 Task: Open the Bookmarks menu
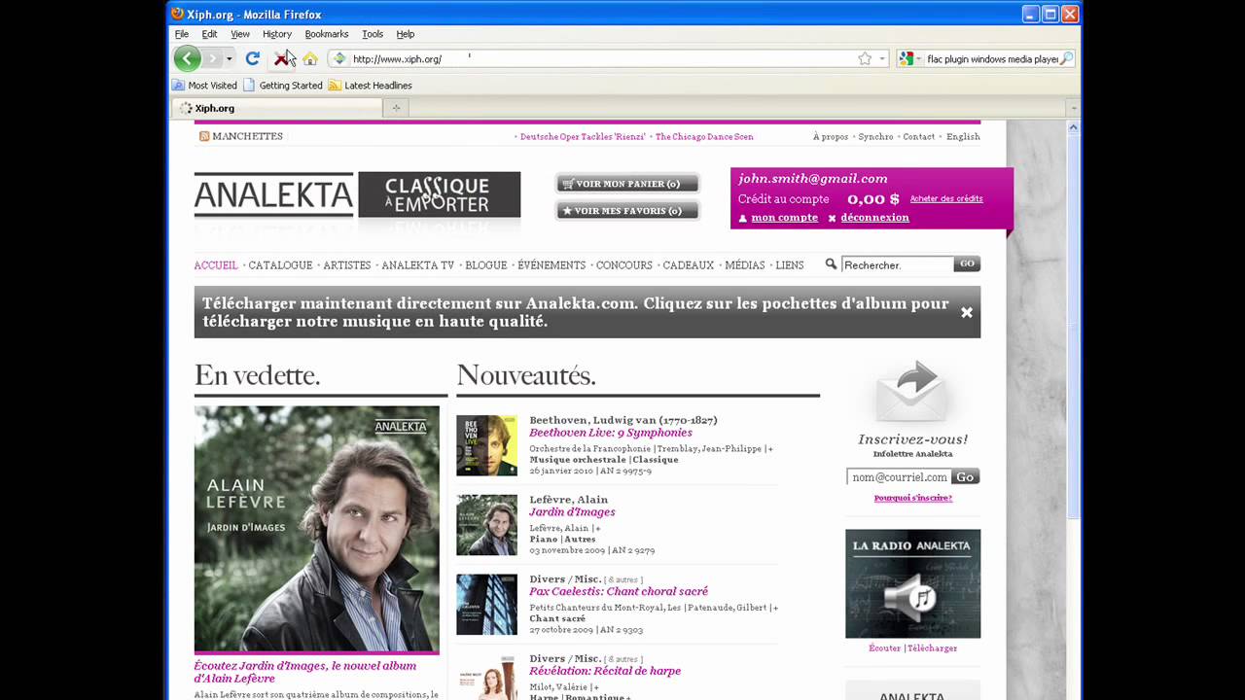327,34
